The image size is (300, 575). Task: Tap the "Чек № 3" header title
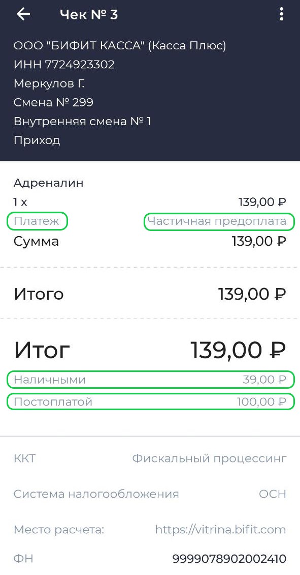tap(89, 15)
